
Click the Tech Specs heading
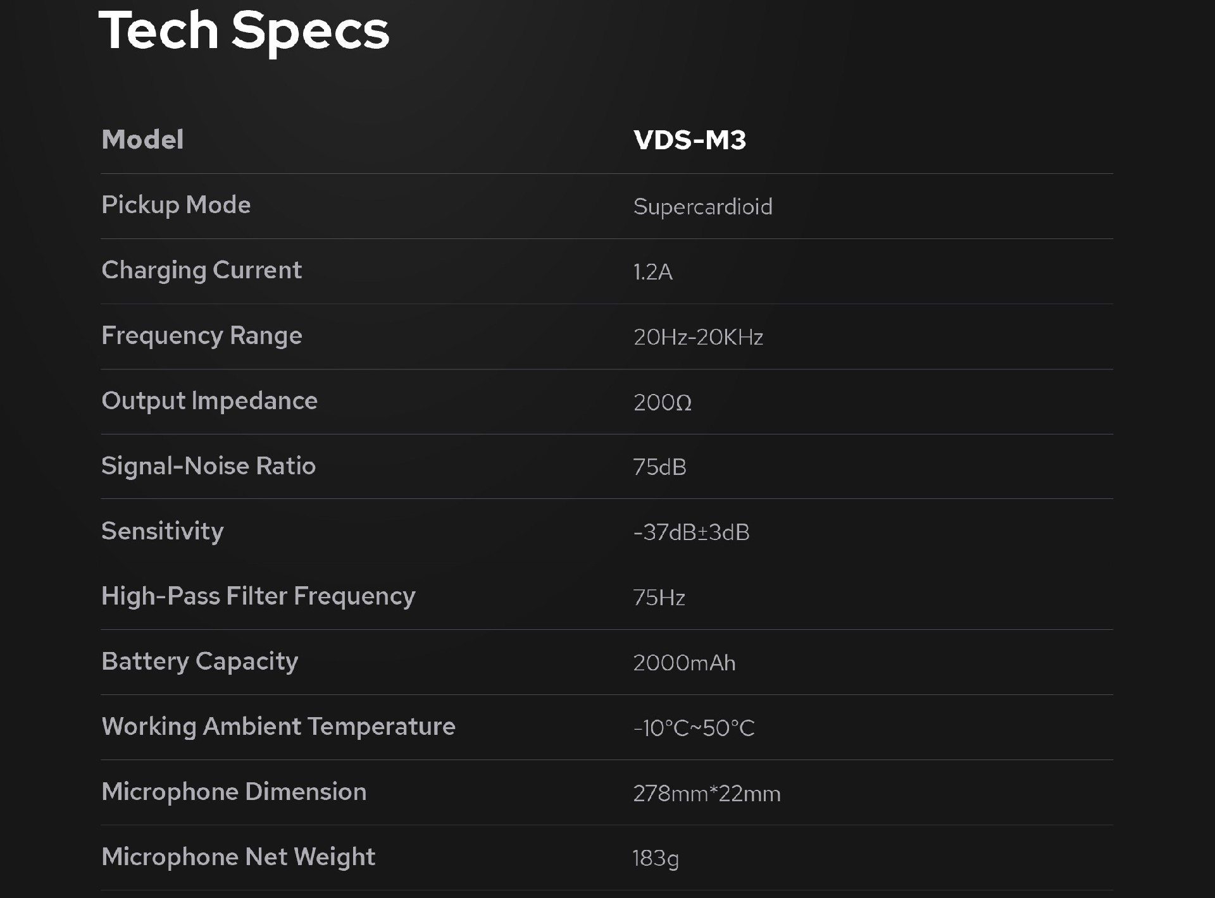coord(244,32)
